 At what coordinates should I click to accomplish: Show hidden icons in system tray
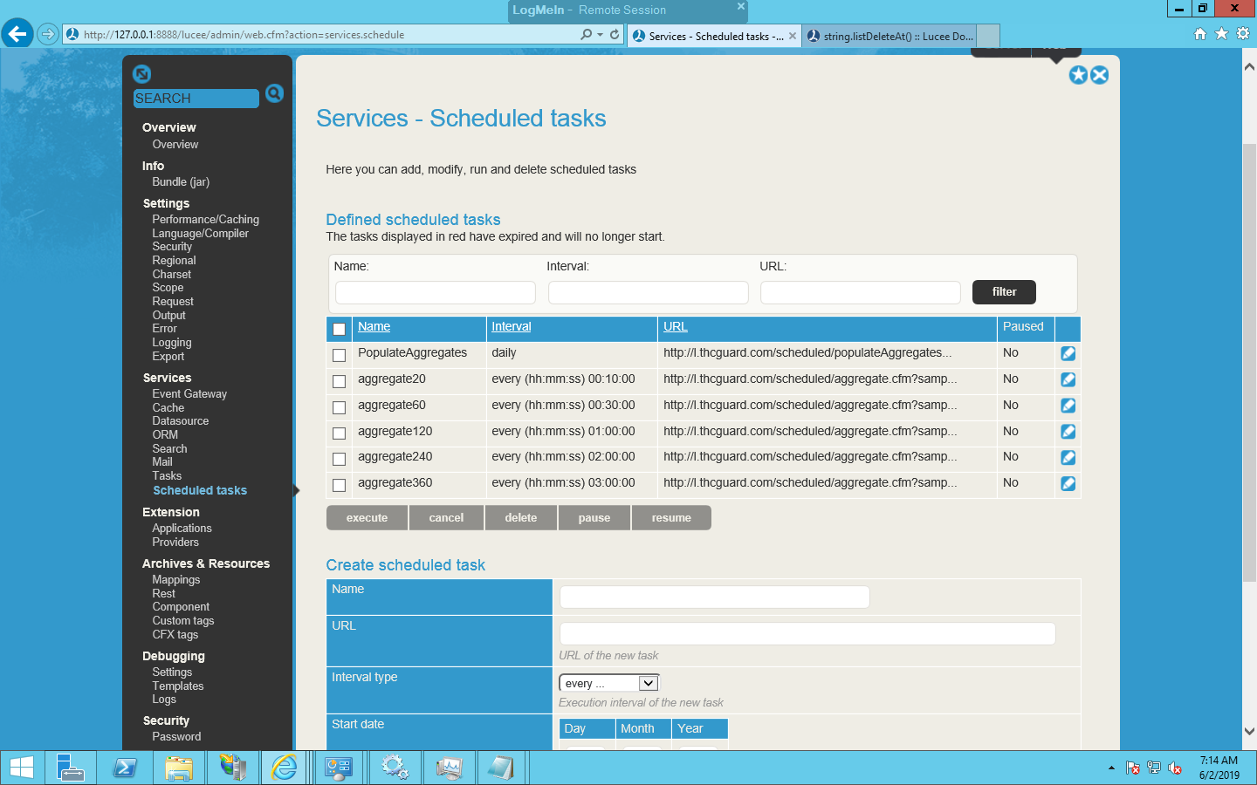coord(1111,768)
